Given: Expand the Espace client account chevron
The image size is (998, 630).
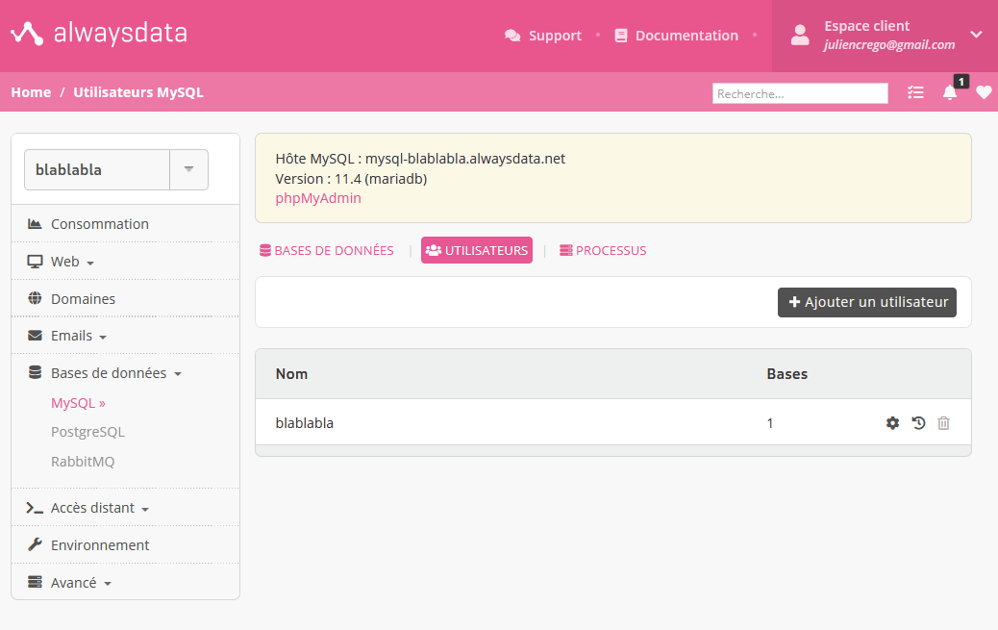Looking at the screenshot, I should [976, 35].
